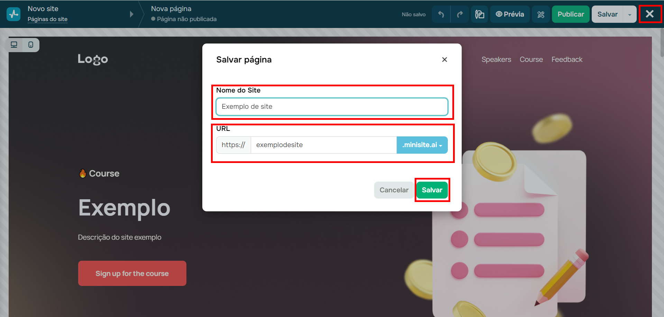The height and width of the screenshot is (317, 664).
Task: Open the Páginas do site link
Action: pyautogui.click(x=47, y=19)
